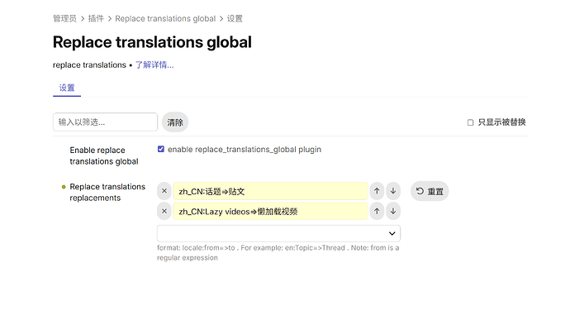Open the new replacement dropdown

pyautogui.click(x=279, y=233)
